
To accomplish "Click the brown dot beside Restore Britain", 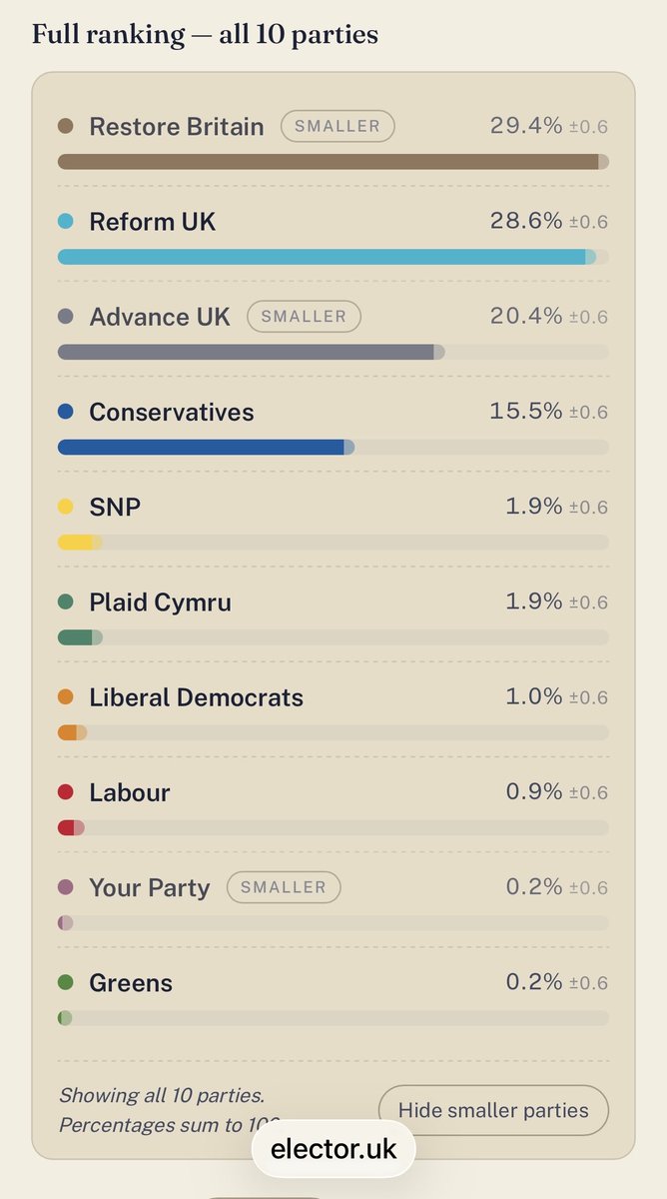I will click(x=66, y=127).
